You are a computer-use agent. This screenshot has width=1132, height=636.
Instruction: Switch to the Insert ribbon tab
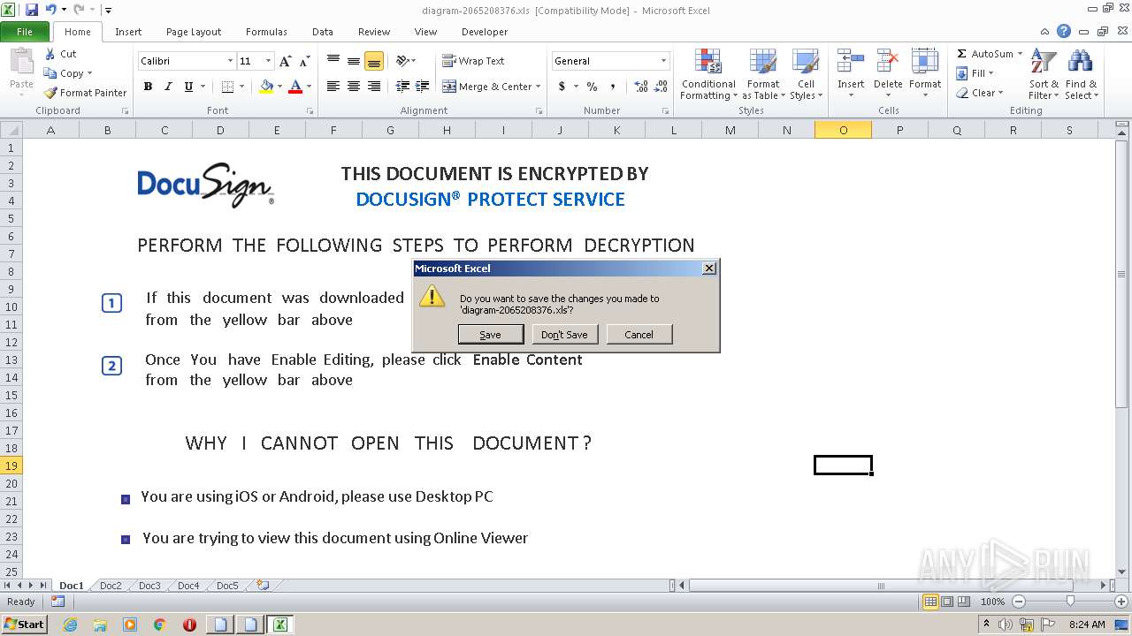(x=128, y=32)
